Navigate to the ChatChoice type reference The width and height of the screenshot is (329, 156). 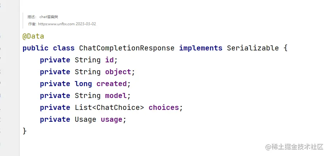coord(118,108)
